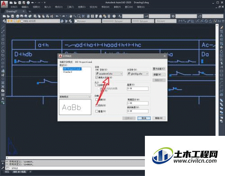Open the All Styles filter dropdown

[x=75, y=97]
